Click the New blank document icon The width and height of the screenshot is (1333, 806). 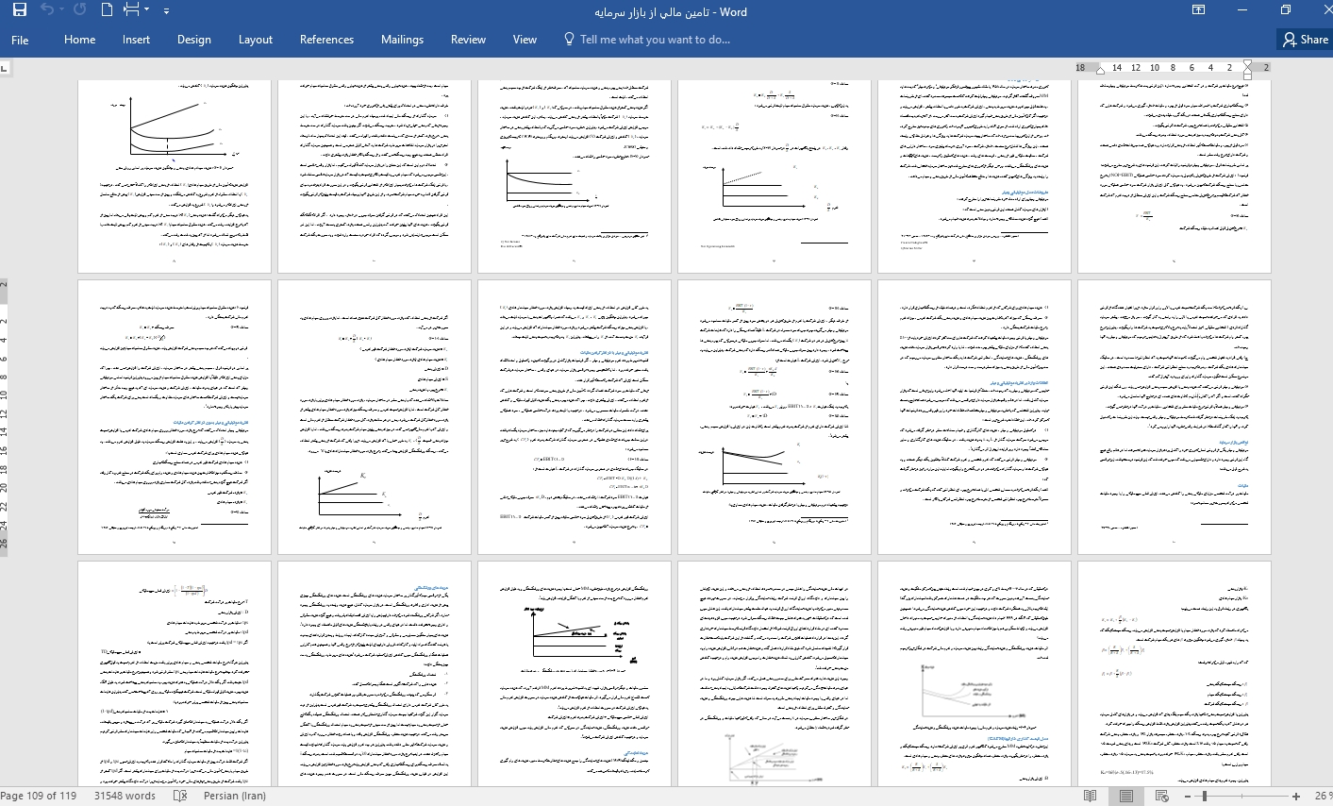107,10
